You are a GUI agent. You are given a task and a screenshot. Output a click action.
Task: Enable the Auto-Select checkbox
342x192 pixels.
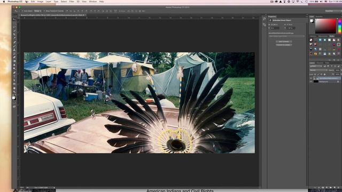(22, 11)
